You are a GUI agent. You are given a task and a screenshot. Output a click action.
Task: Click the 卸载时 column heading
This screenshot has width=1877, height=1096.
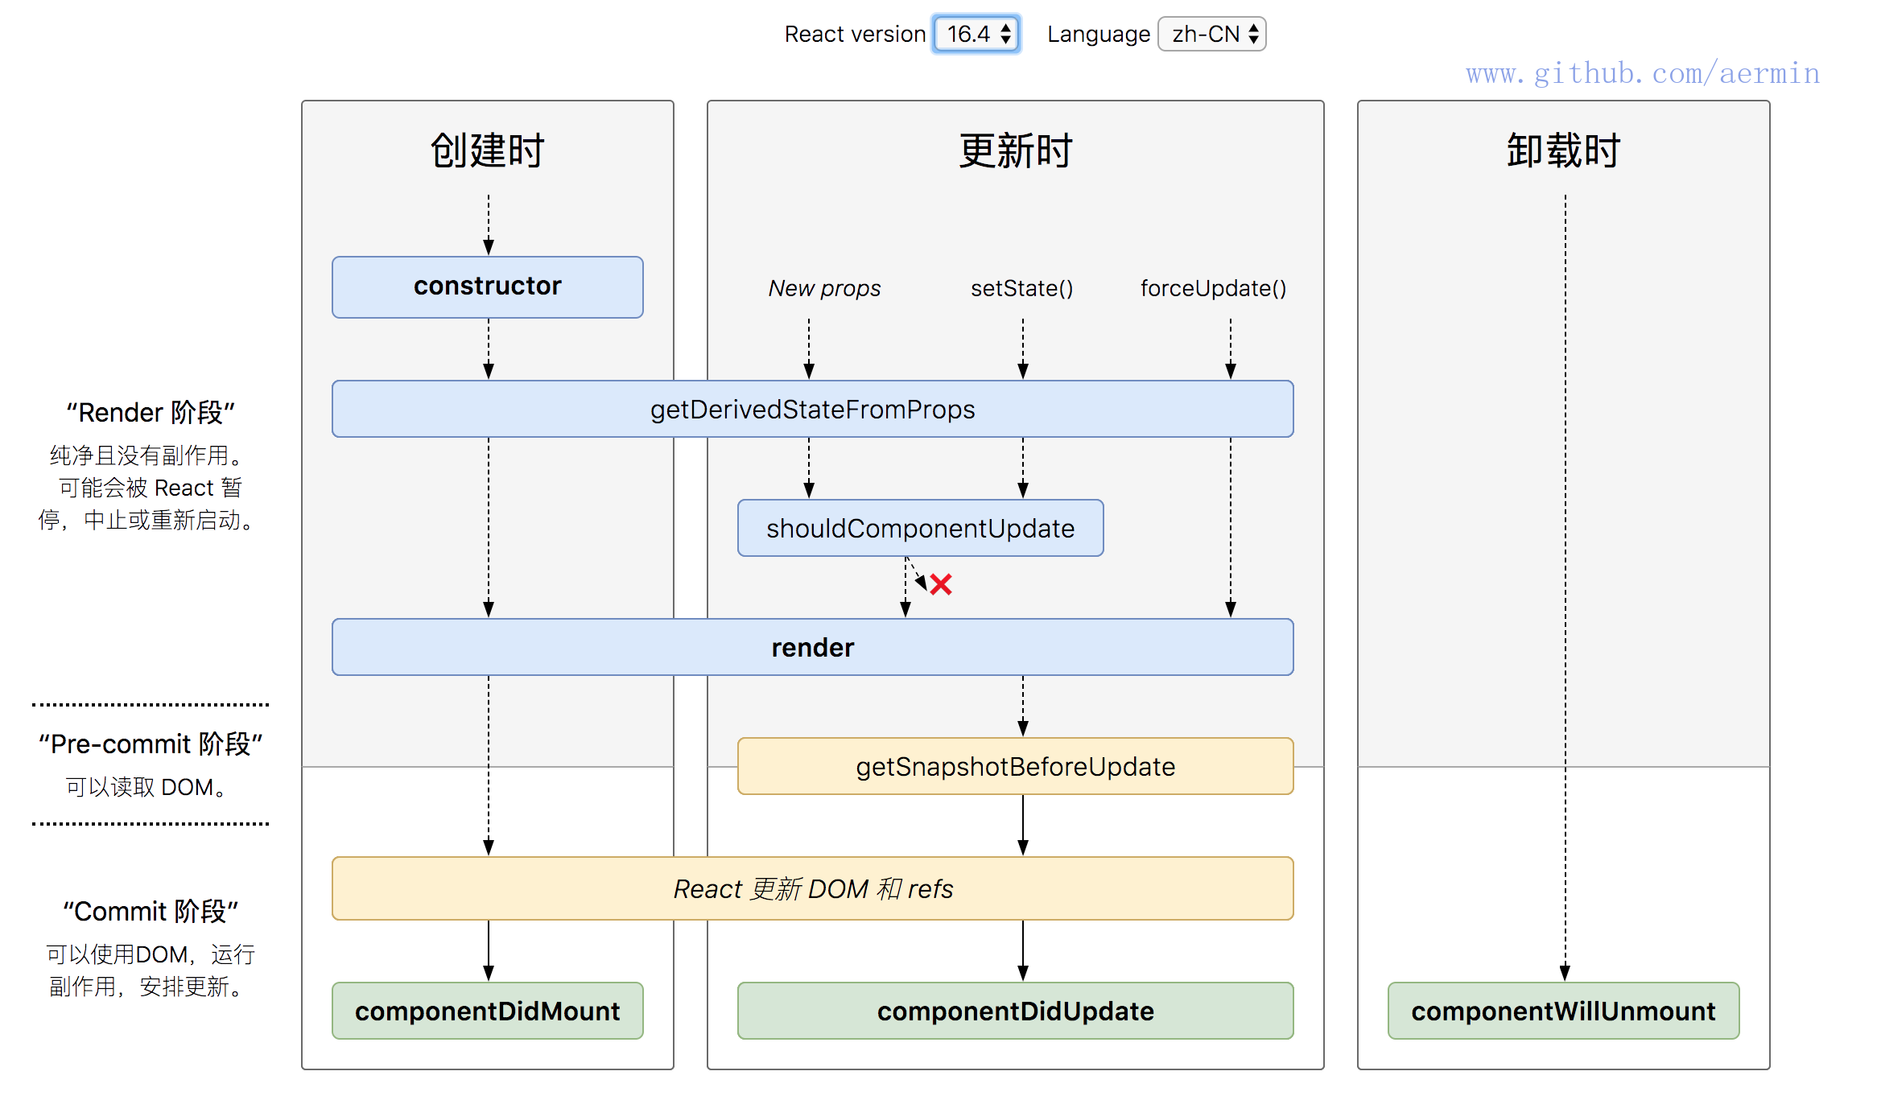1563,150
